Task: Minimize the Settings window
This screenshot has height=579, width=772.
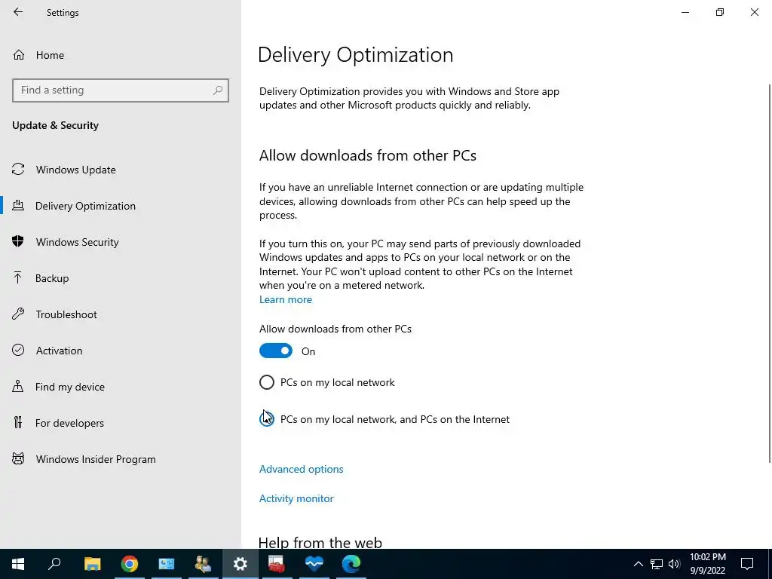Action: (685, 12)
